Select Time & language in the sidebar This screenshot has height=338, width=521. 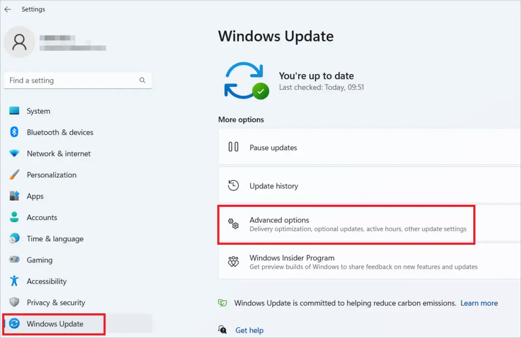(x=55, y=239)
